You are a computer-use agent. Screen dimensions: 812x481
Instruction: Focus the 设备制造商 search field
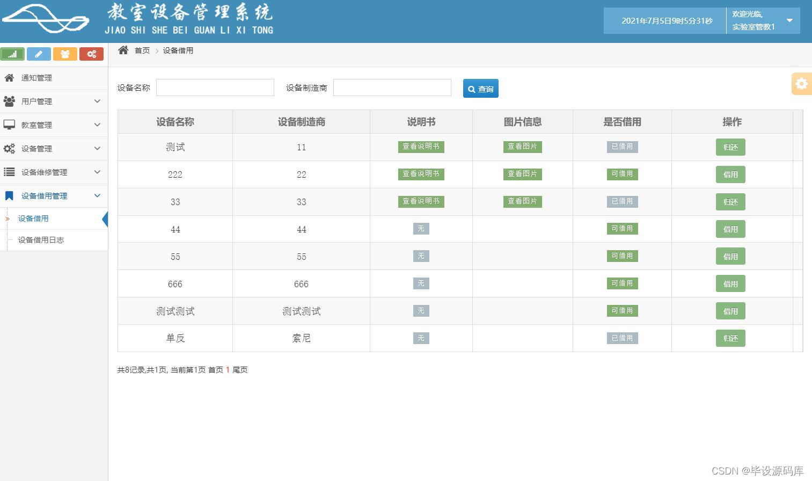[392, 88]
